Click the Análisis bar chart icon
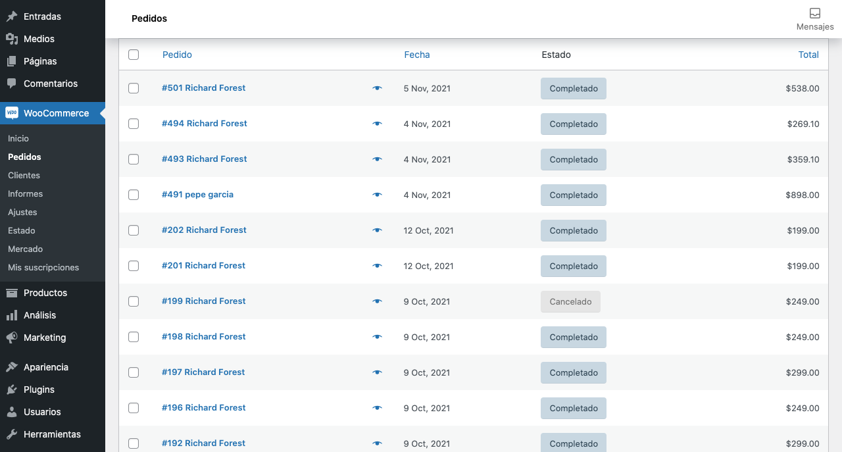842x452 pixels. 12,315
